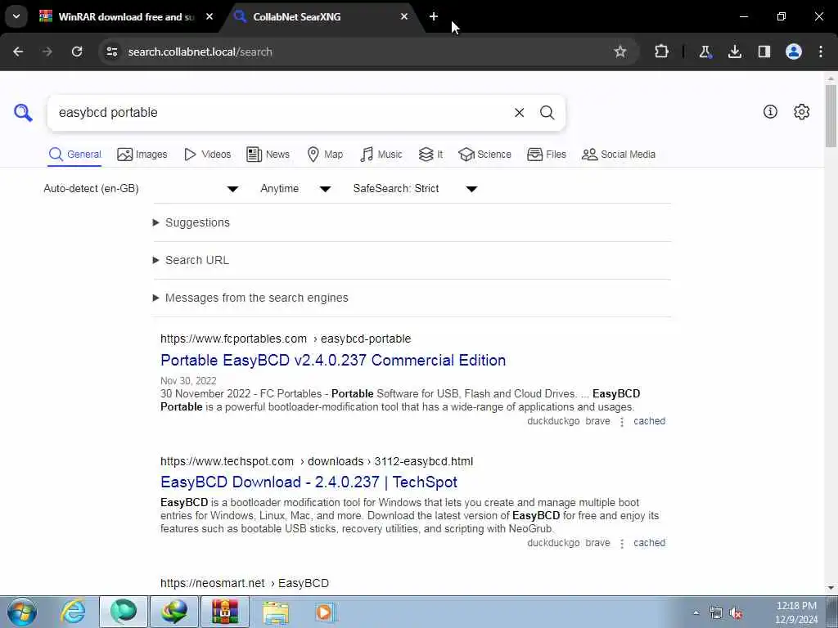Switch to the News category
Image resolution: width=838 pixels, height=628 pixels.
(x=268, y=155)
